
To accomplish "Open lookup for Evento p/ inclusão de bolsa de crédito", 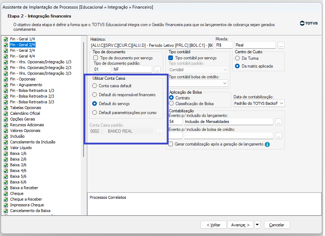I will point(279,136).
